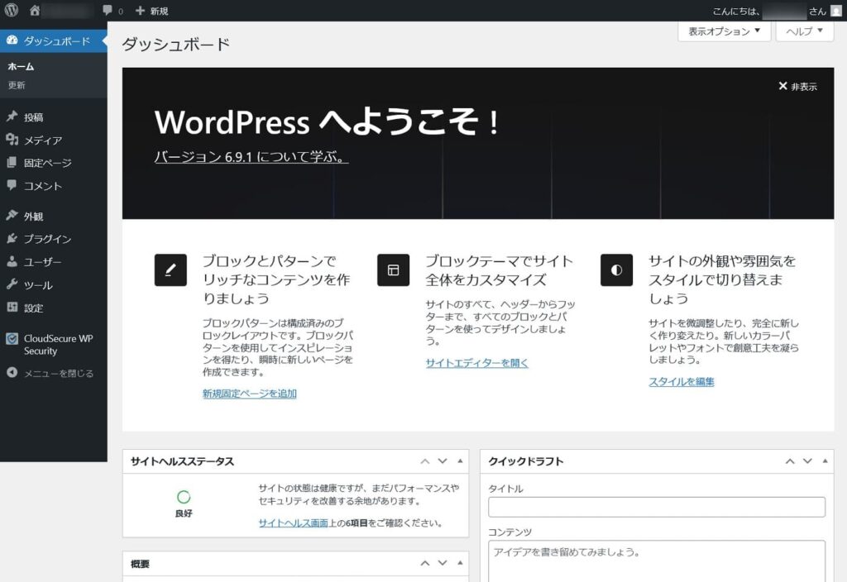Image resolution: width=847 pixels, height=582 pixels.
Task: Select ホーム submenu item
Action: pos(21,66)
